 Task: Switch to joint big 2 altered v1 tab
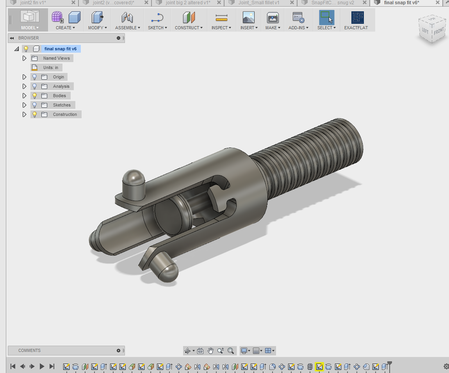pyautogui.click(x=188, y=3)
